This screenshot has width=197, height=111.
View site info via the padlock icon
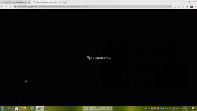coord(15,6)
